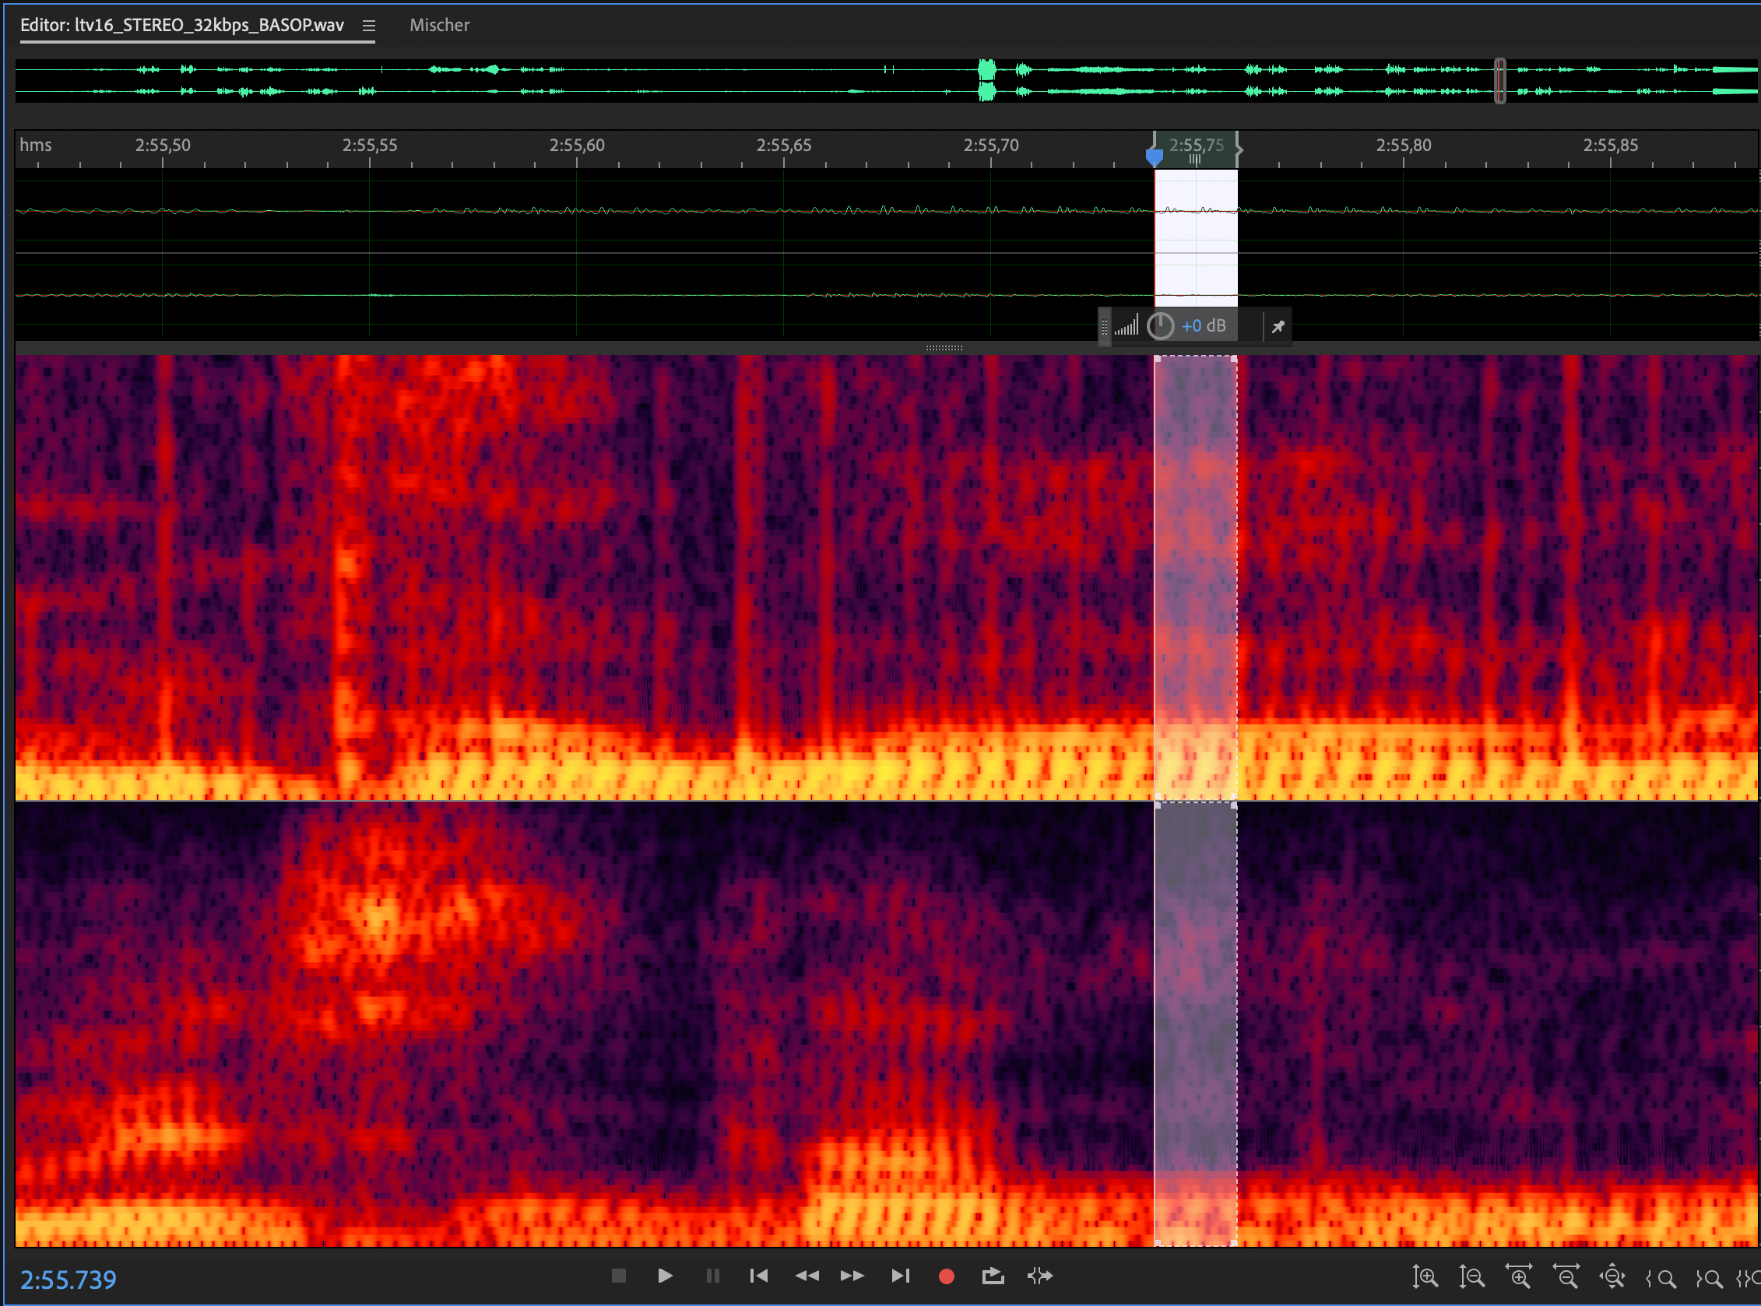
Task: Zoom in amplitude icon
Action: click(x=1425, y=1276)
